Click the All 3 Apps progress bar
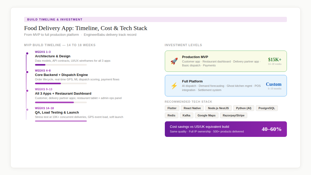Screen dimensions: 311x175 click(x=61, y=102)
